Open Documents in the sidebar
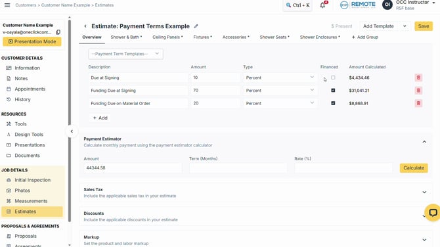The height and width of the screenshot is (247, 440). click(27, 156)
